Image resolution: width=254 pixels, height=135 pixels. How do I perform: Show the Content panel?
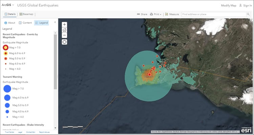25,23
